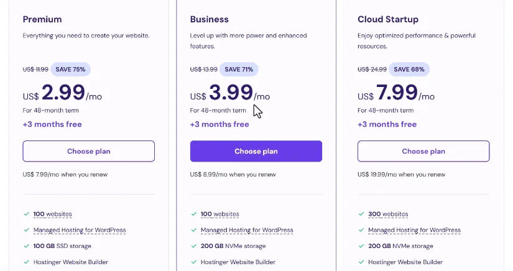The height and width of the screenshot is (271, 513).
Task: Click checkmark icon beside Premium 100 GB SSD storage
Action: tap(26, 246)
